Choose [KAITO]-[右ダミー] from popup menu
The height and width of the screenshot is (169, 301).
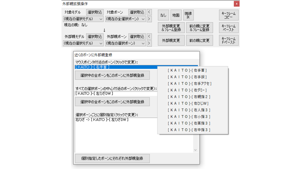click(193, 90)
